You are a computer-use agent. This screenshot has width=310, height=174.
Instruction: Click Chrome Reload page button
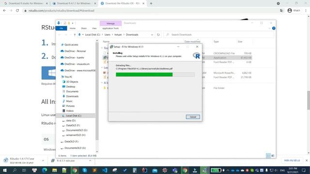click(17, 11)
